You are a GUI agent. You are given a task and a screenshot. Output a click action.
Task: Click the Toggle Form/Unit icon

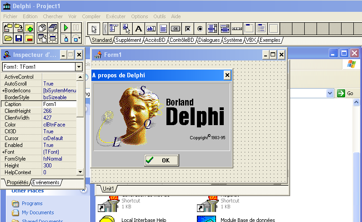(x=42, y=38)
